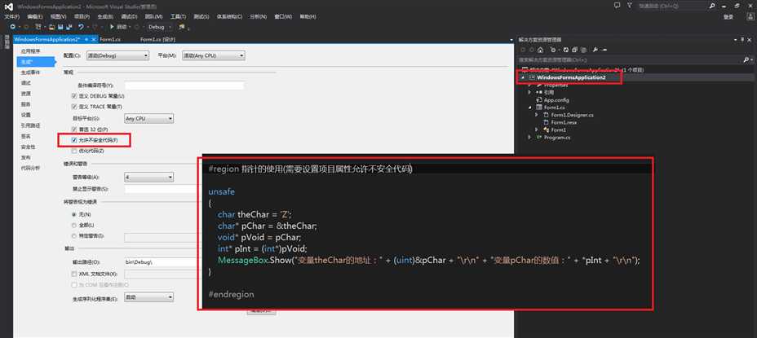Click the 输出路径 field showing bin\Debug\

[162, 263]
